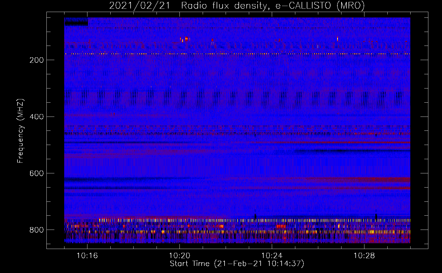Click the "Start Time (21-Feb-21 10:14:37)" axis label
Screen dimensions: 442x273
pos(237,264)
